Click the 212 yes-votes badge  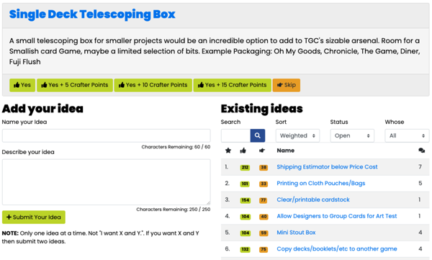click(245, 167)
